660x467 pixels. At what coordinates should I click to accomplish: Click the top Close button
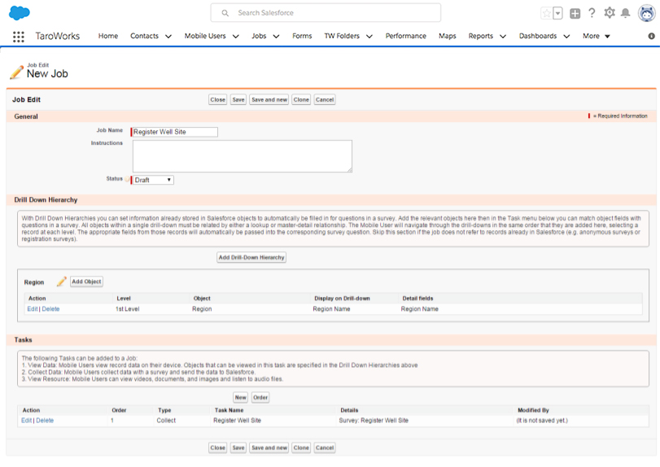pyautogui.click(x=217, y=100)
